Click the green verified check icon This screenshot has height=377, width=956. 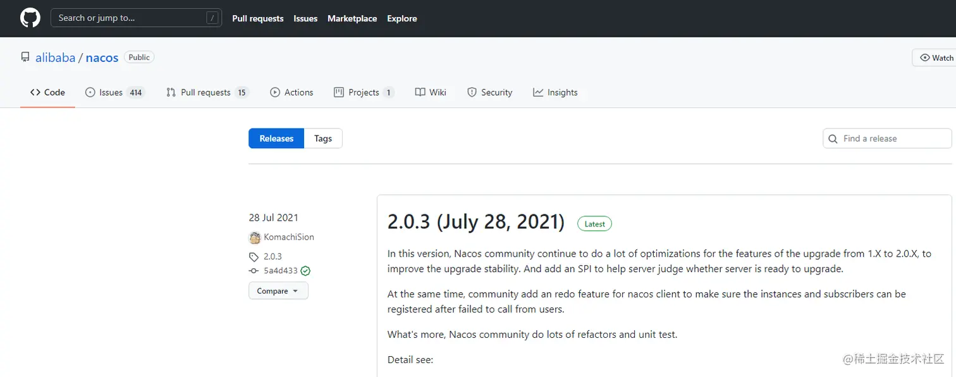click(x=305, y=271)
